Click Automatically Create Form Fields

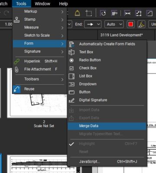click(107, 44)
